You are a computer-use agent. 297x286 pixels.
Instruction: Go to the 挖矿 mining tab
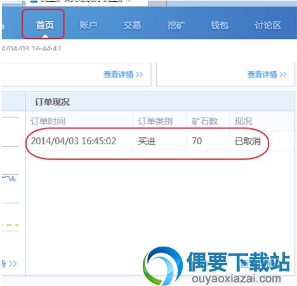[176, 25]
